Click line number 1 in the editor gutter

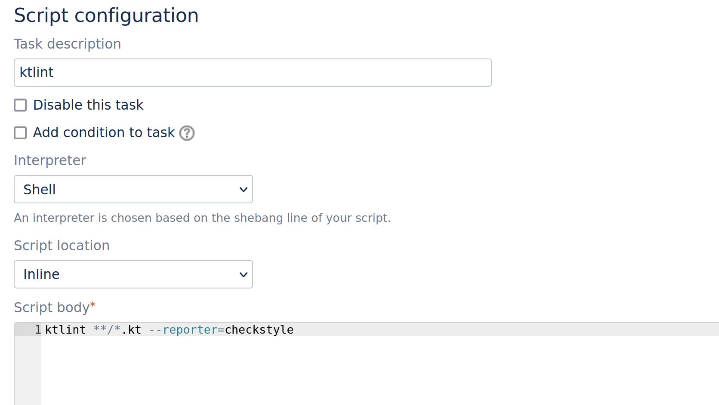coord(38,330)
